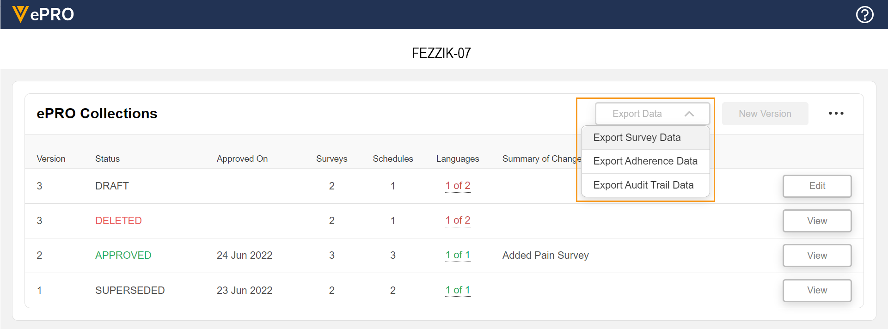Click the Added Pain Survey summary text

(545, 256)
